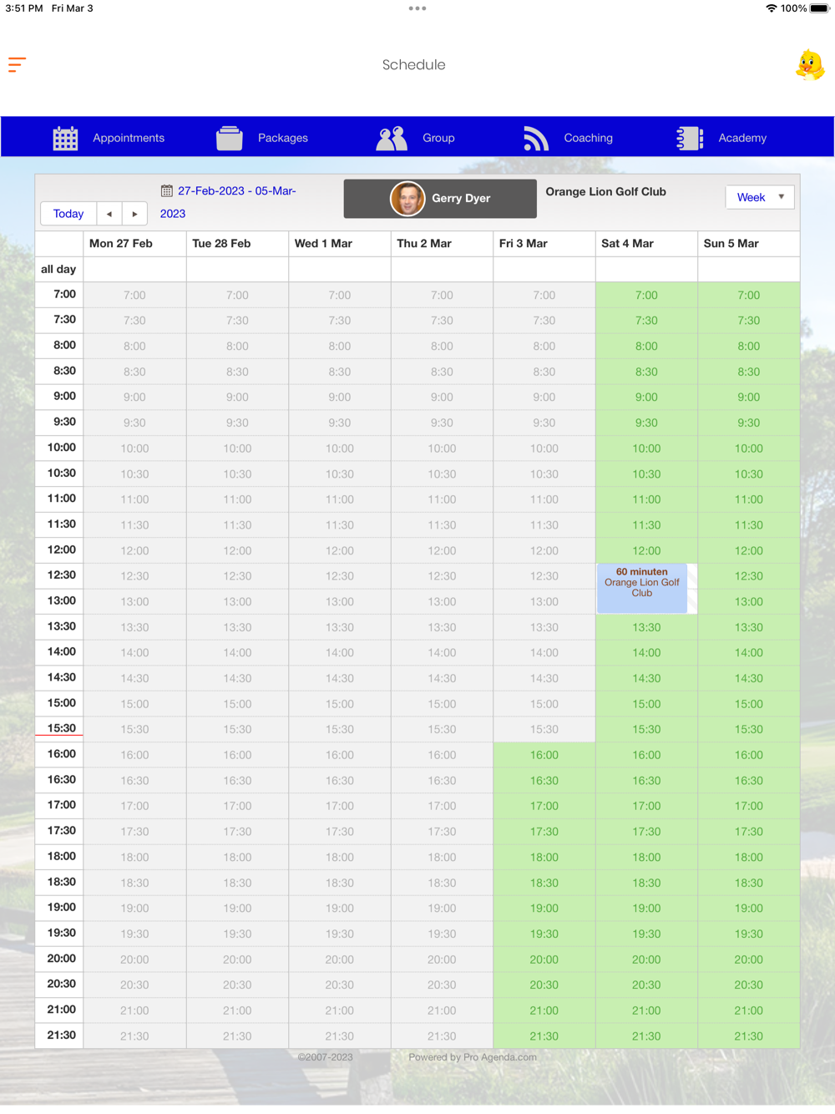Click the Coaching feed icon
Screen dimensions: 835x1114
[536, 138]
